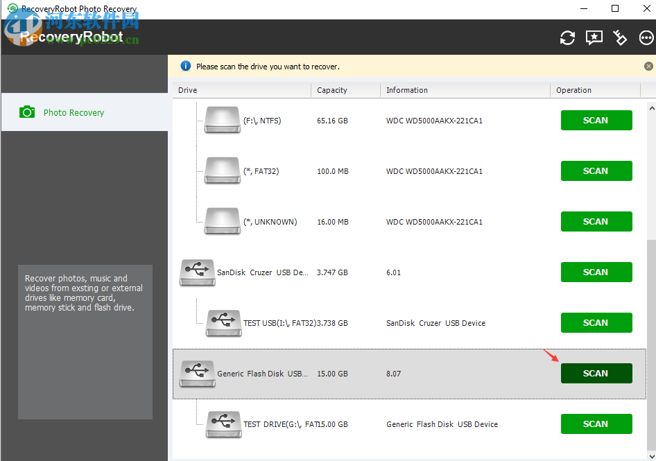656x461 pixels.
Task: Close the RecoveryRobot window
Action: 646,8
